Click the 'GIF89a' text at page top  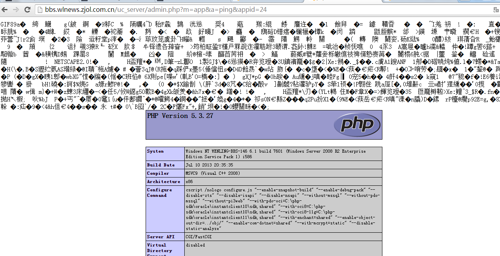pos(10,24)
